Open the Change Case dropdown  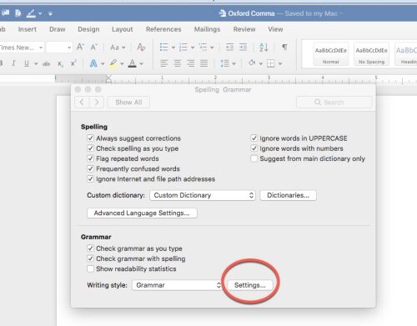click(118, 48)
